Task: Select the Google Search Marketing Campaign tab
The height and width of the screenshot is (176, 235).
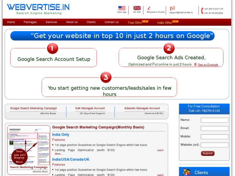Action: (33, 108)
